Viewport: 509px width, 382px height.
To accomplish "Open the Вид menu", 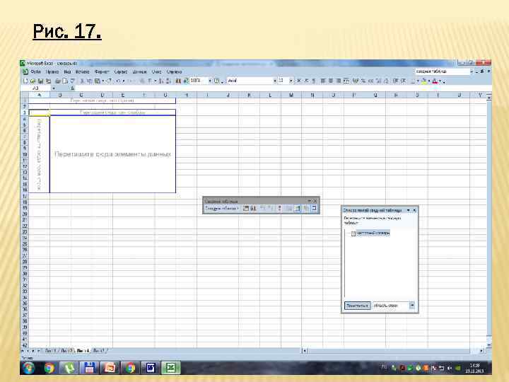I will [67, 71].
